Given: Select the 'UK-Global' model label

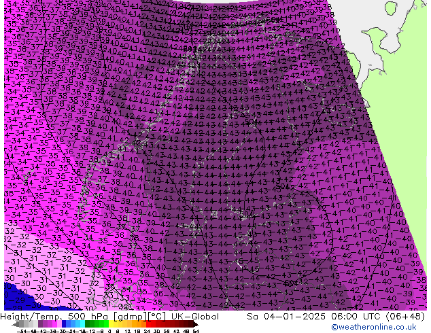Looking at the screenshot, I should (195, 317).
